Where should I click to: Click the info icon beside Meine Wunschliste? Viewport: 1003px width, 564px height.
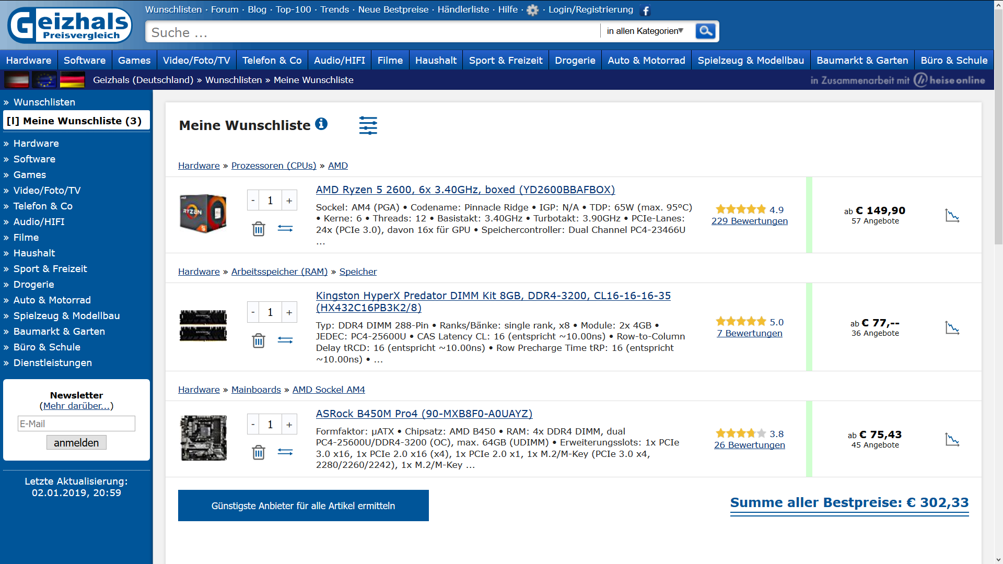[x=321, y=124]
